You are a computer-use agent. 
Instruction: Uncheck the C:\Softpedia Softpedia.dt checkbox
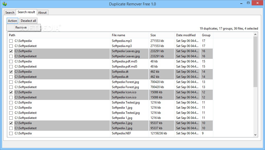(x=11, y=72)
